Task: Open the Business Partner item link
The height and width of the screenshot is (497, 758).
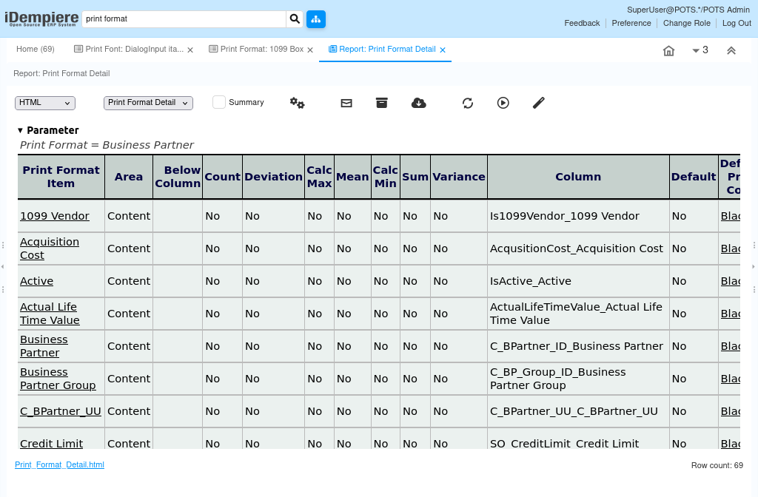Action: click(44, 346)
